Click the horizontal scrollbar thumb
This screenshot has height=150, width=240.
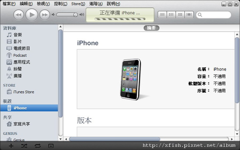pos(114,139)
